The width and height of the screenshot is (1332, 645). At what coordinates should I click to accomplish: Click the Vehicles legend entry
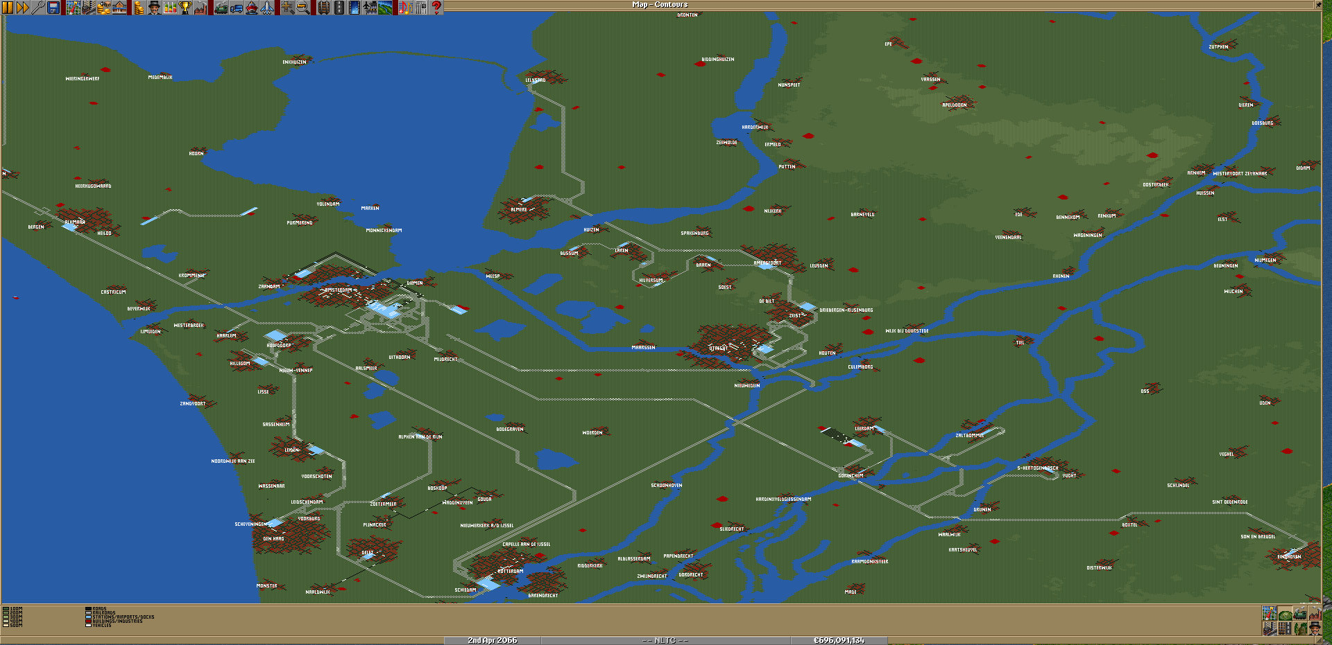click(98, 626)
